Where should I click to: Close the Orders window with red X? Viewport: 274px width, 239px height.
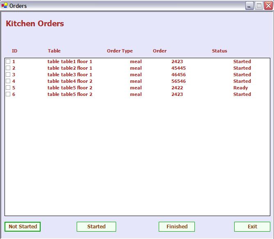(268, 6)
